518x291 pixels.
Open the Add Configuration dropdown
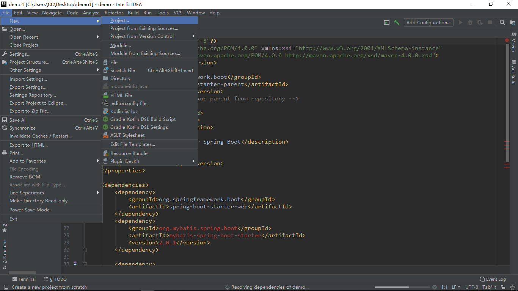point(428,22)
